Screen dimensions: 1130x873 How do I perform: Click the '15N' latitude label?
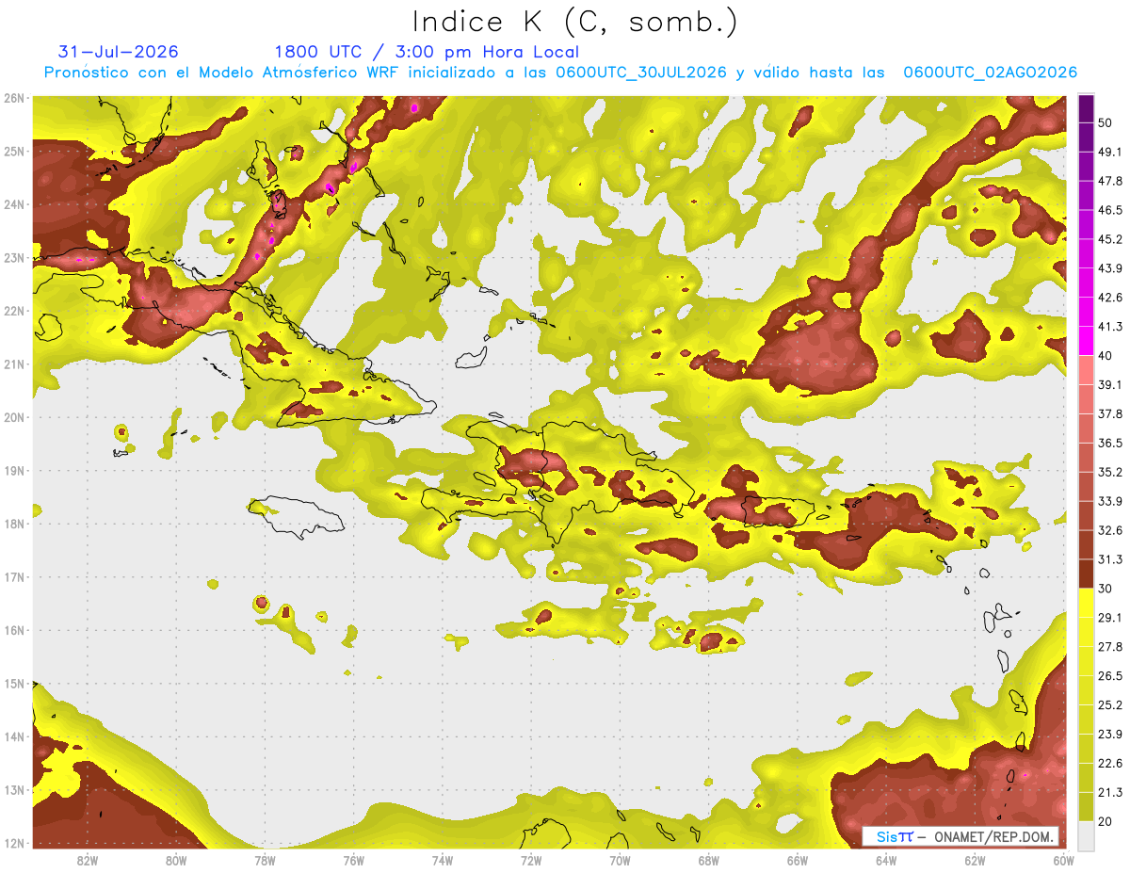[x=14, y=683]
